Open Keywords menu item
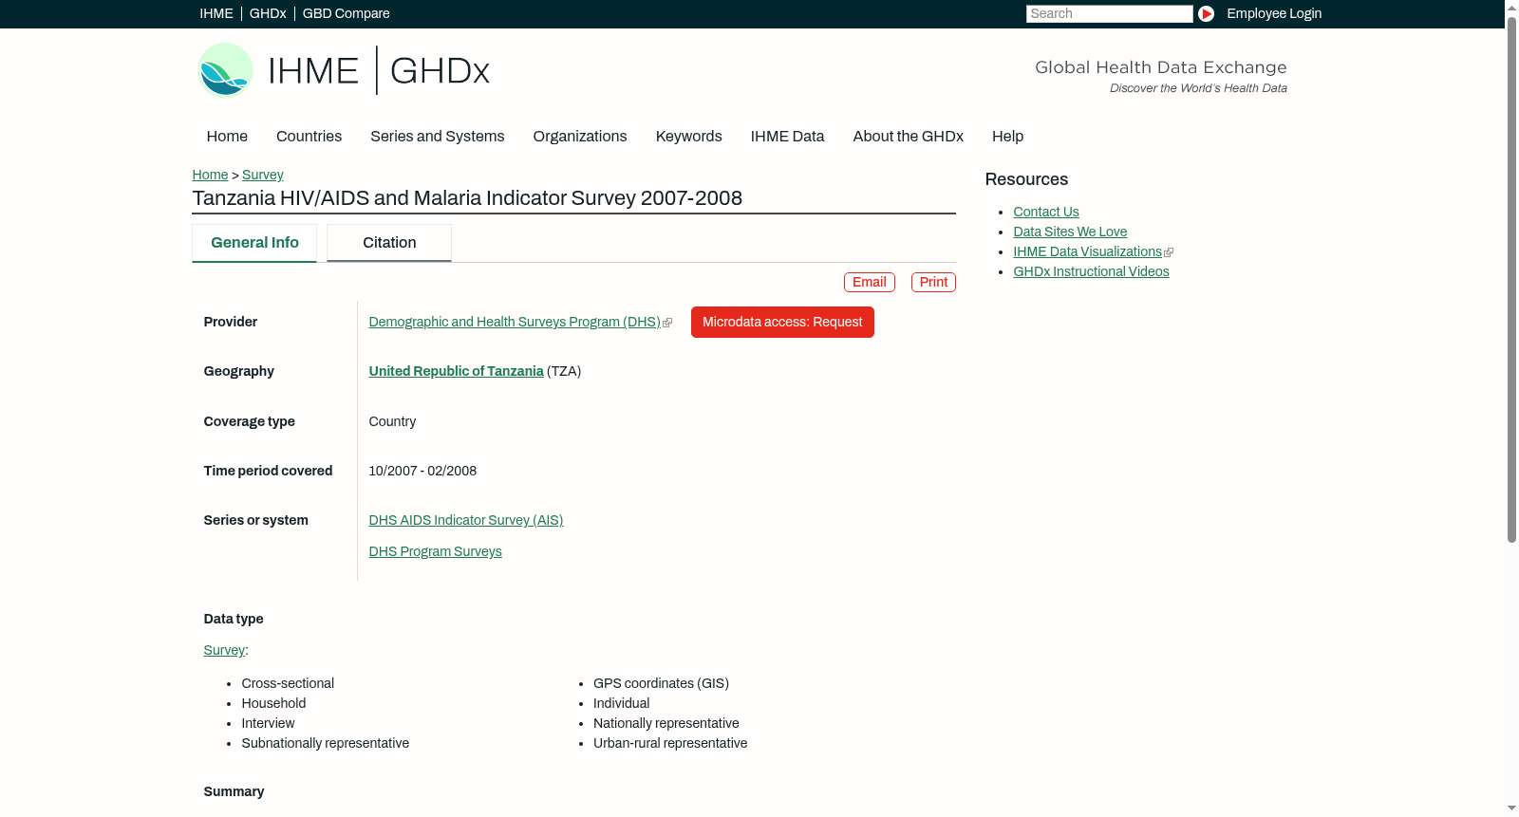1519x817 pixels. [688, 137]
